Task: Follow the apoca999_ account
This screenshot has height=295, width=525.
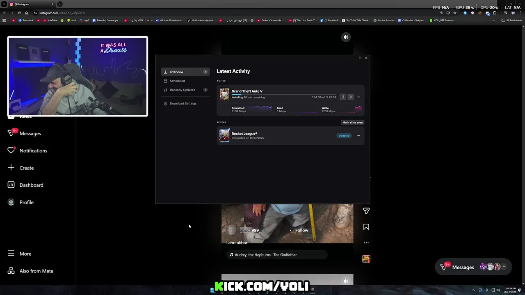Action: (x=301, y=230)
